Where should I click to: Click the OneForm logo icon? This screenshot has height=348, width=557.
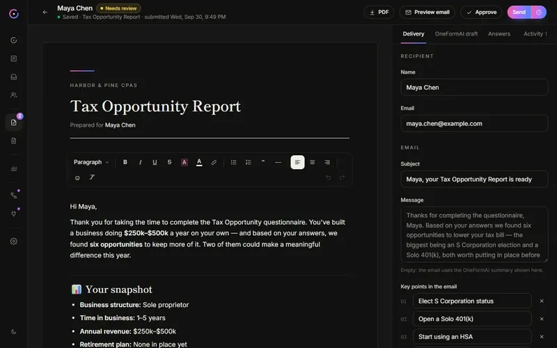coord(13,14)
